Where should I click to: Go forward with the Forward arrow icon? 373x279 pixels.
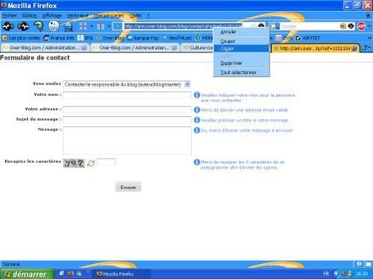[x=23, y=26]
